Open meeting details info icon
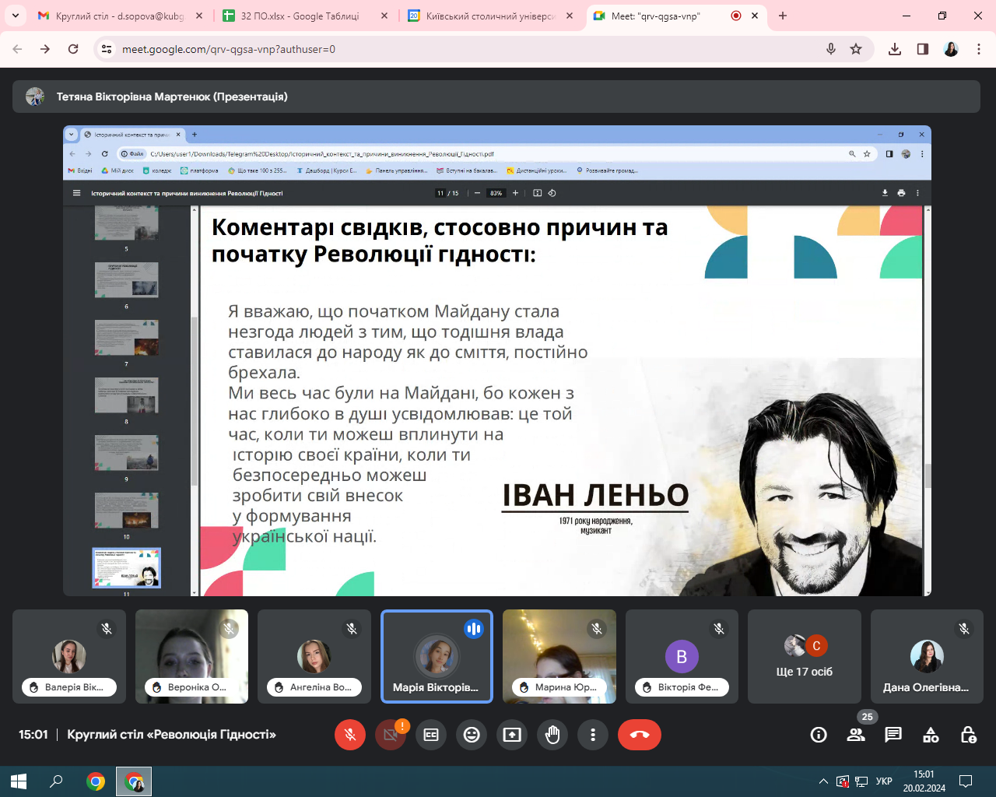The width and height of the screenshot is (996, 797). click(819, 735)
